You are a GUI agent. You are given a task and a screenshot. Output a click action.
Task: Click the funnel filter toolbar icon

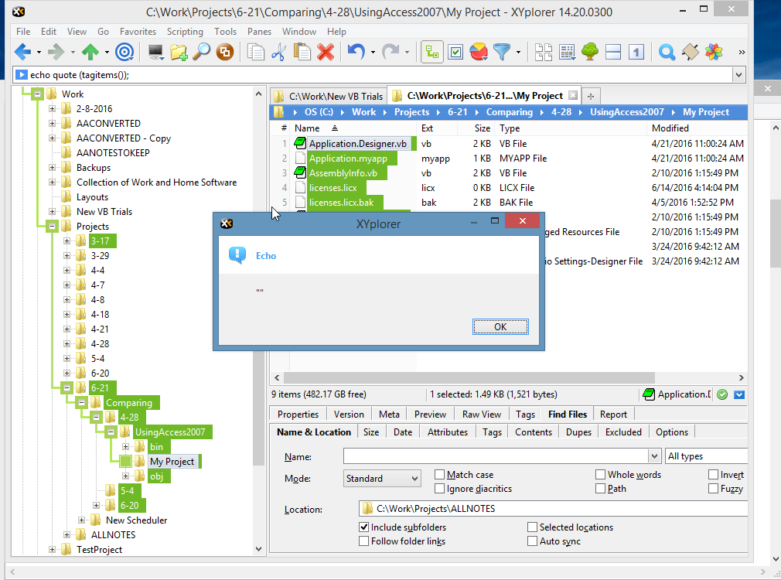pos(503,53)
